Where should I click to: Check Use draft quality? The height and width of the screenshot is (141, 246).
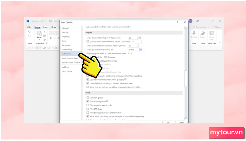click(x=88, y=98)
